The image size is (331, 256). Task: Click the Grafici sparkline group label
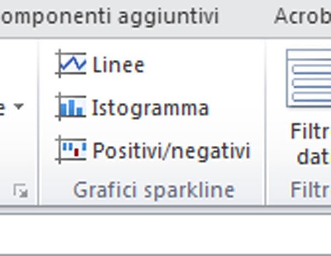pyautogui.click(x=154, y=190)
